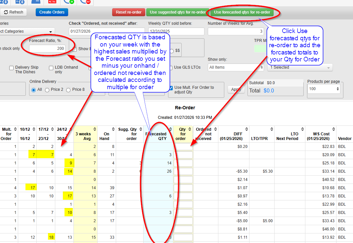Click Create Orders button
Viewport: 353px width, 243px height.
click(52, 12)
